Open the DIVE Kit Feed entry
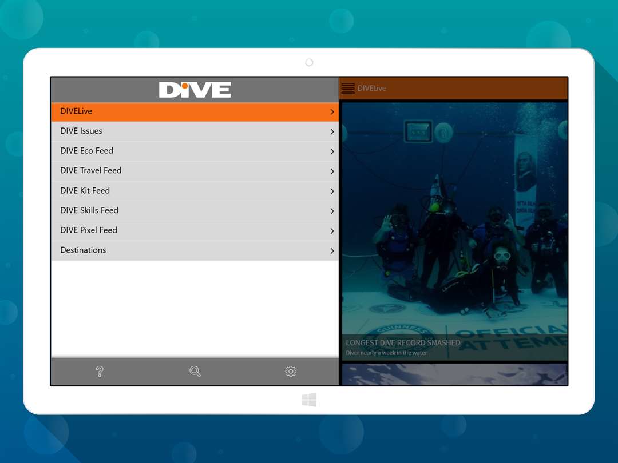 (x=195, y=191)
